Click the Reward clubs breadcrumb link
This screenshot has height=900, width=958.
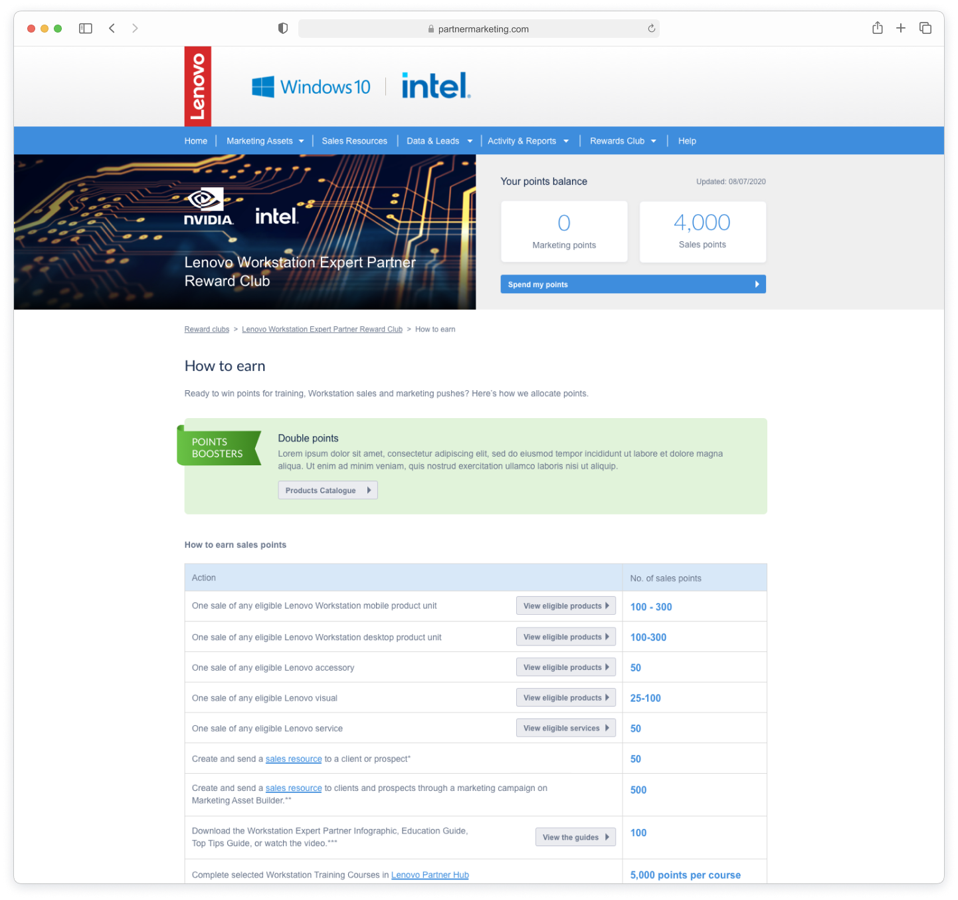[207, 330]
